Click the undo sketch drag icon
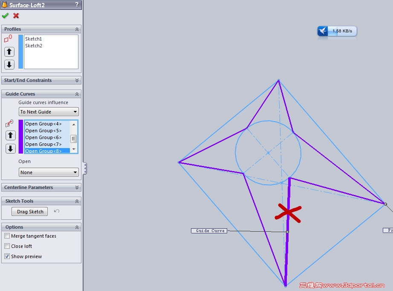The height and width of the screenshot is (291, 393). pyautogui.click(x=57, y=211)
